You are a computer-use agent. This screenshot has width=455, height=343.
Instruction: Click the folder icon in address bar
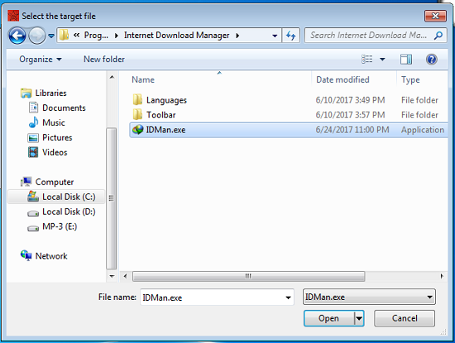click(64, 36)
